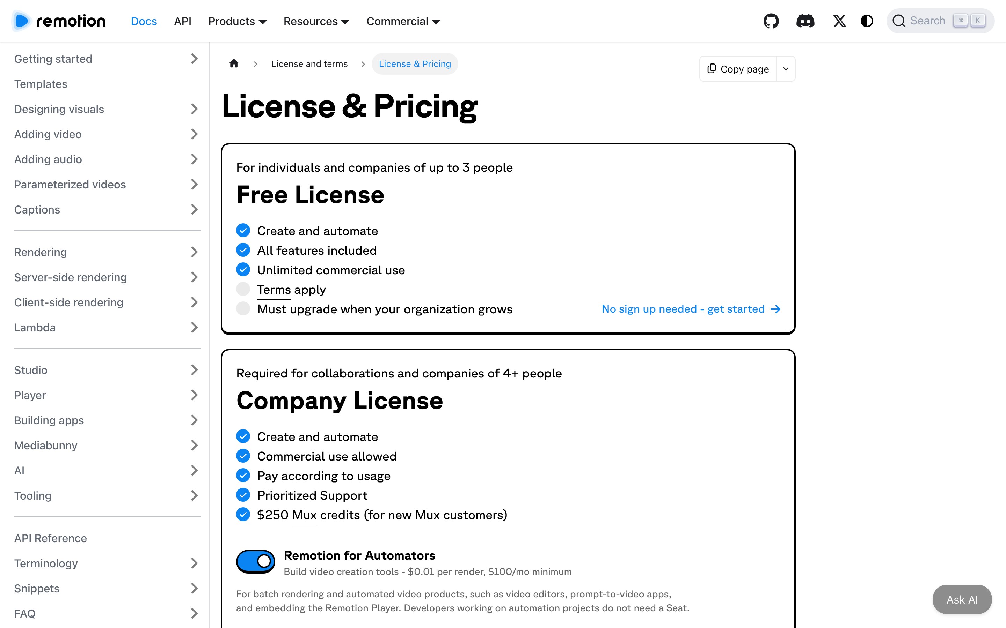Screen dimensions: 1006x628
Task: Click the Copy page button
Action: (738, 69)
